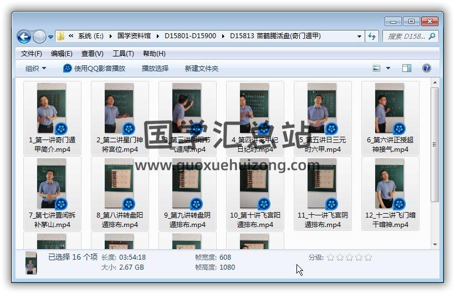Screen dimensions: 455x294
Task: Expand arrow after 系统 (E:) in path
Action: [110, 36]
